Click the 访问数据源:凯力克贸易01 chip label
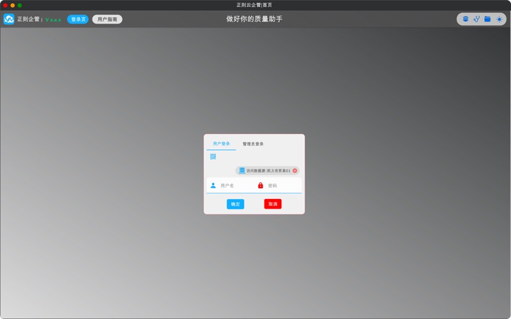This screenshot has width=511, height=319. point(268,171)
